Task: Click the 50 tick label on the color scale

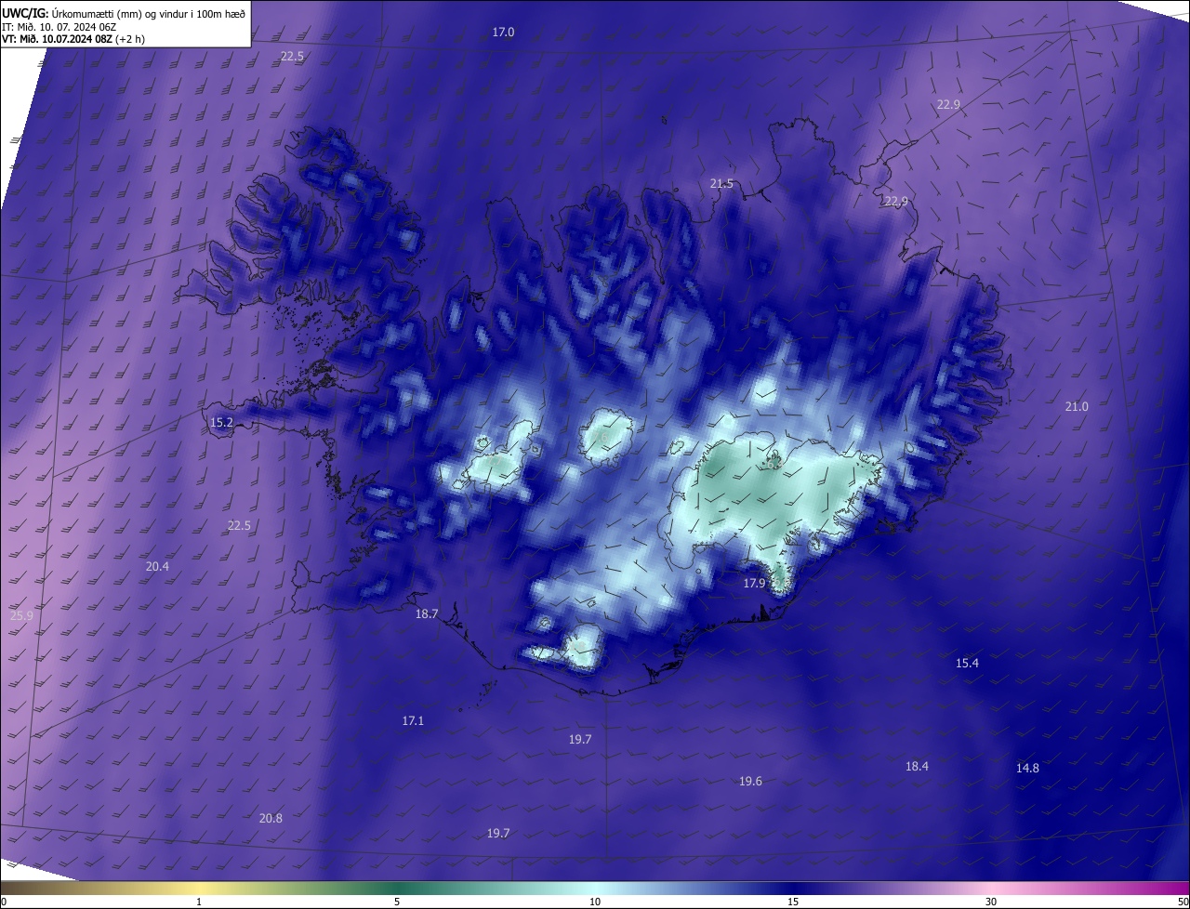Action: tap(1183, 902)
